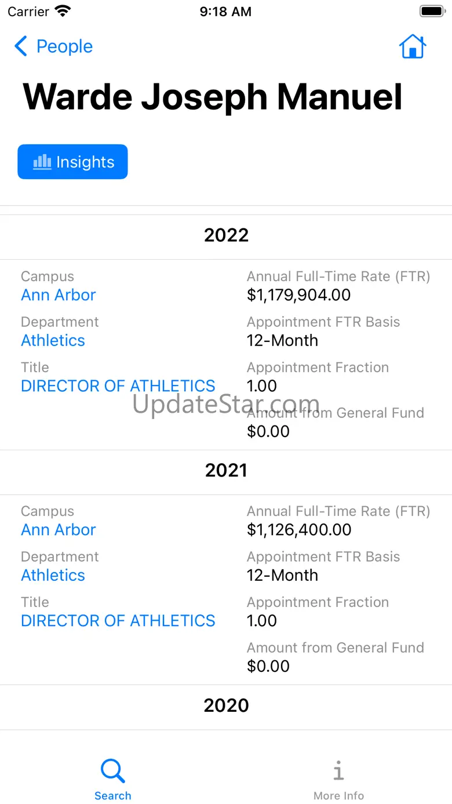Go back to People
Viewport: 452px width, 804px height.
(54, 46)
